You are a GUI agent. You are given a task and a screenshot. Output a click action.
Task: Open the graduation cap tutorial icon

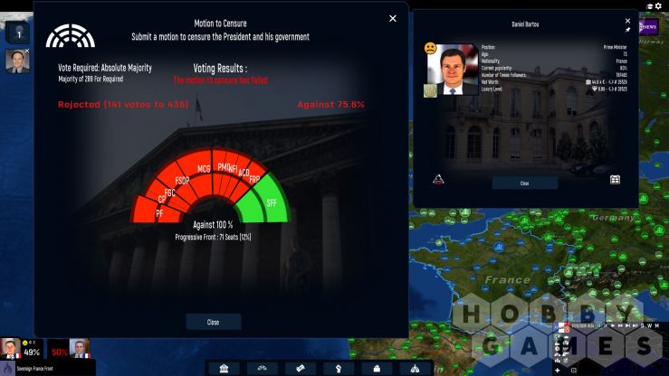click(650, 6)
